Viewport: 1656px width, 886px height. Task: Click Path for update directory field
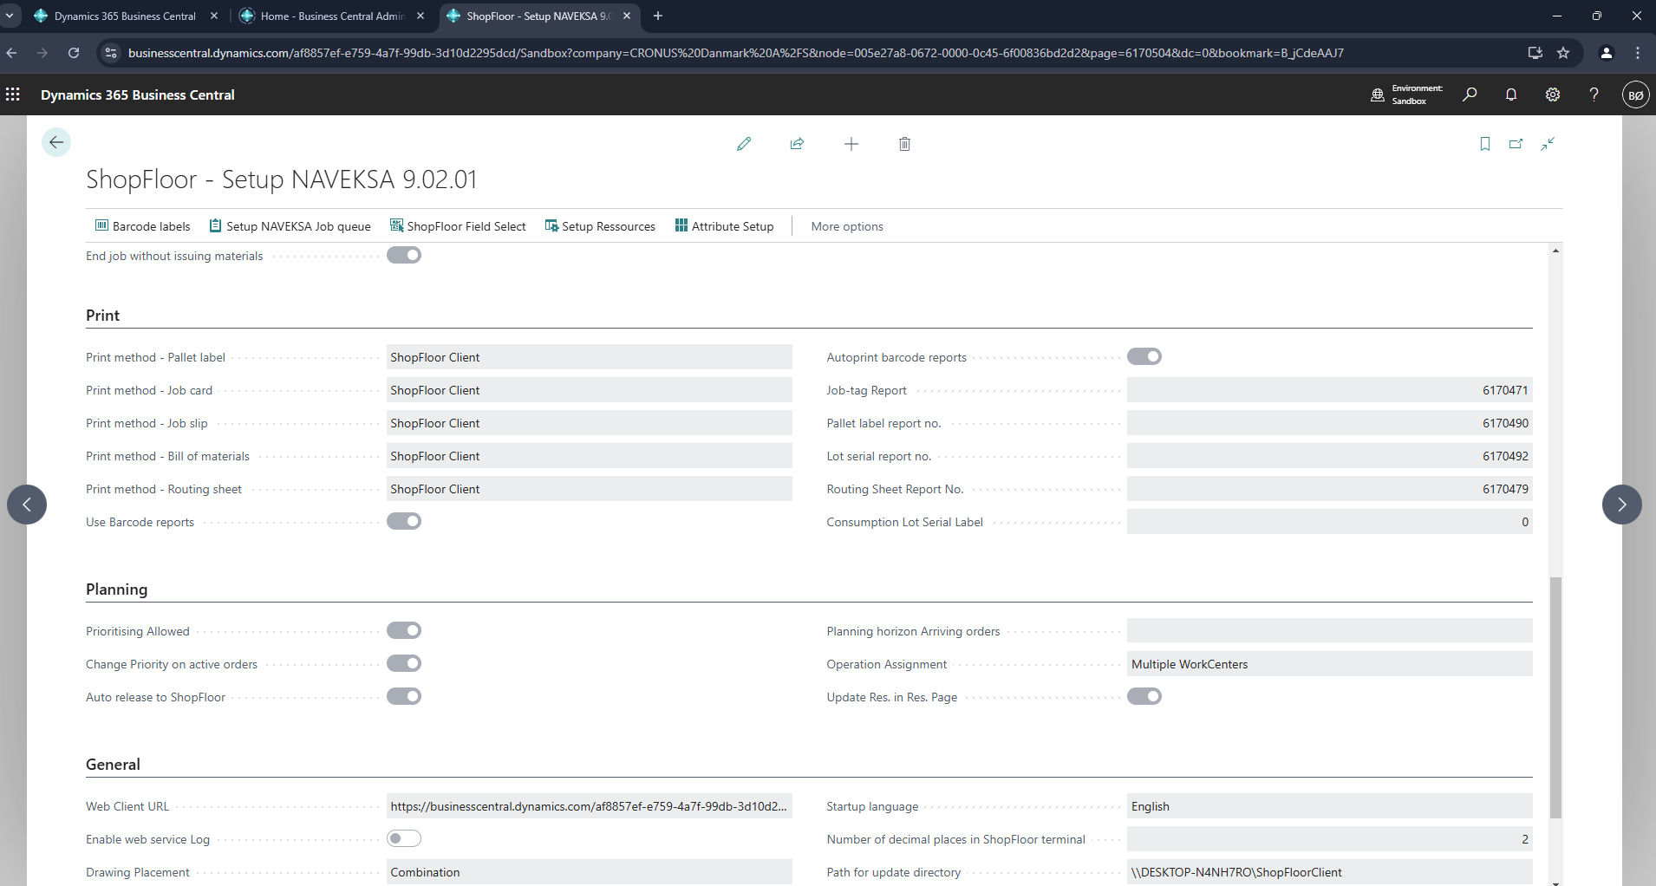coord(1330,872)
